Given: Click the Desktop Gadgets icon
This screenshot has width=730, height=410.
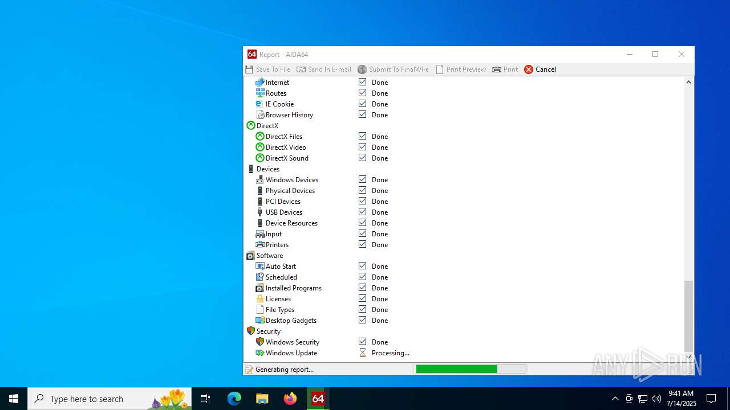Looking at the screenshot, I should 260,320.
